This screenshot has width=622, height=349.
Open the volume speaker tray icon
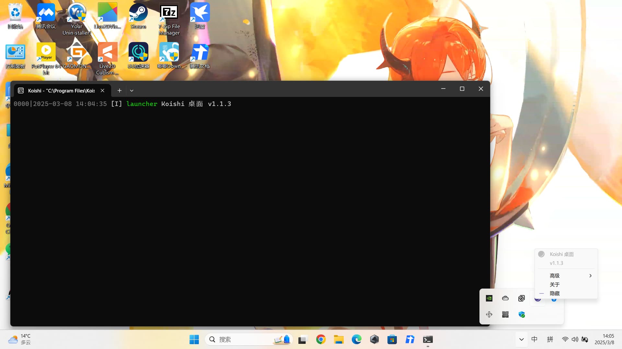pyautogui.click(x=575, y=339)
